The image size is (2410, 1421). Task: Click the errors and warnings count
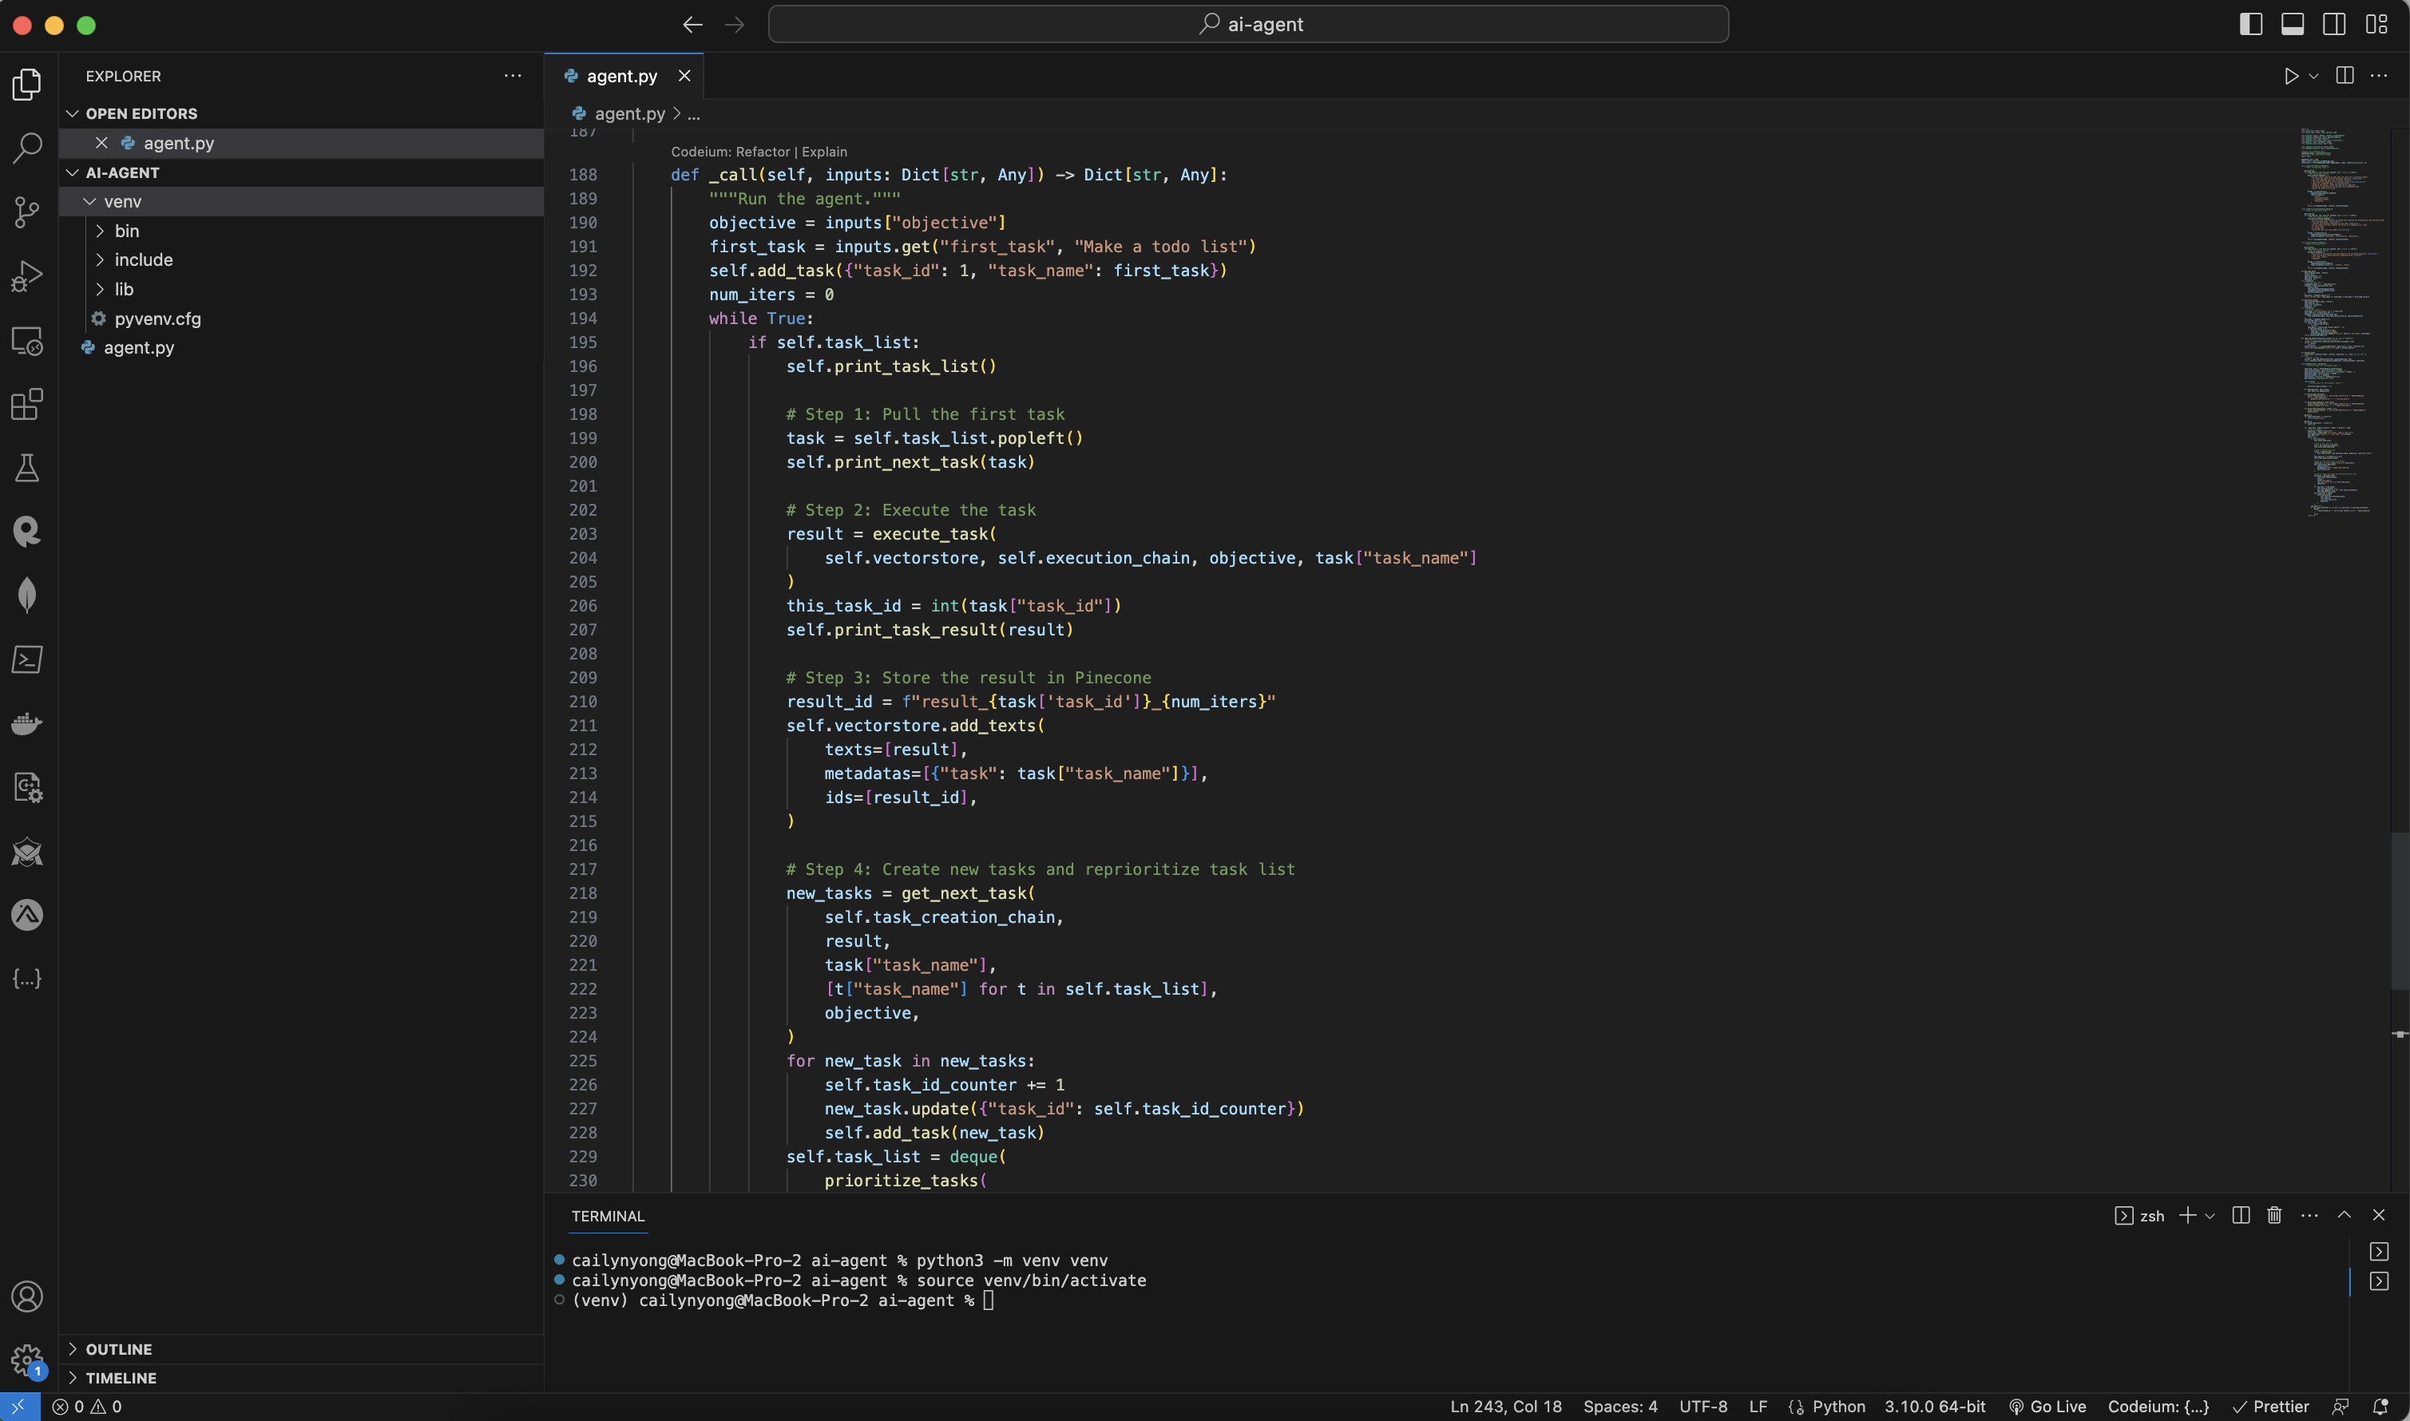coord(87,1407)
